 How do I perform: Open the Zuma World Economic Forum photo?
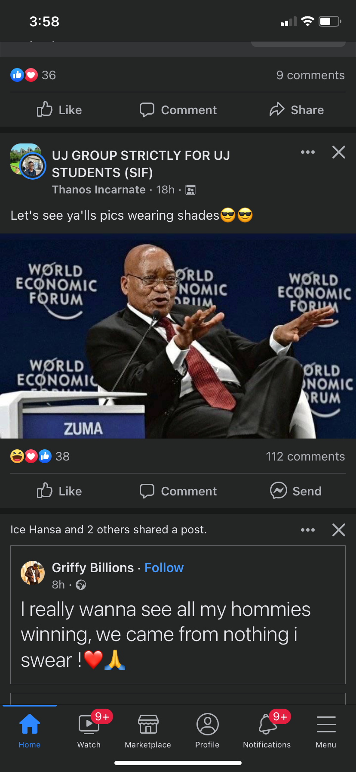point(178,336)
